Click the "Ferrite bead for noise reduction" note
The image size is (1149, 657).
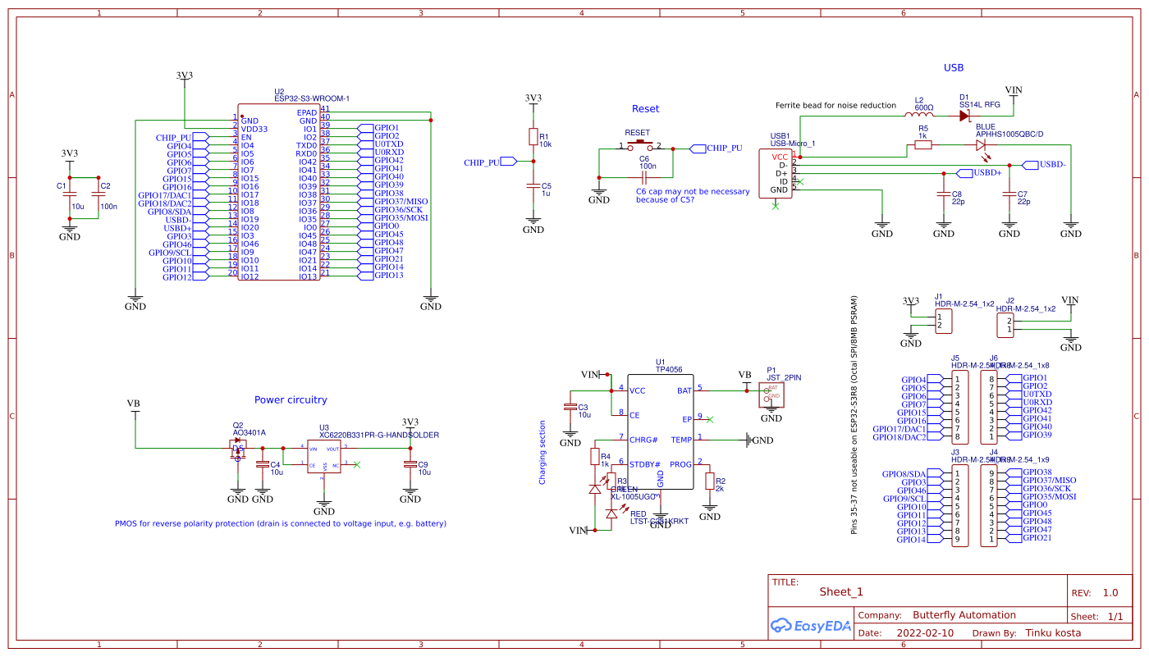835,105
